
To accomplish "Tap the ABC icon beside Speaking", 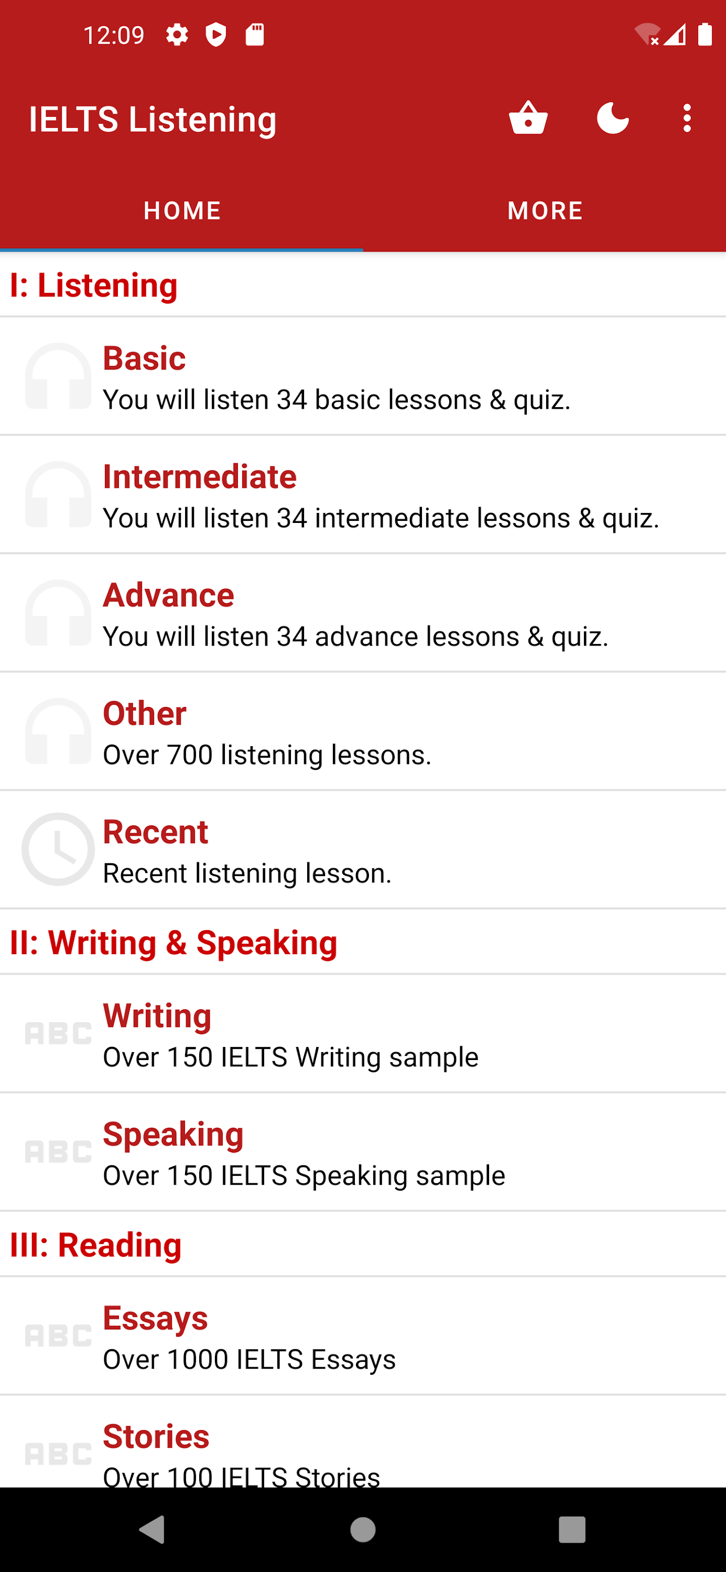I will pyautogui.click(x=58, y=1152).
